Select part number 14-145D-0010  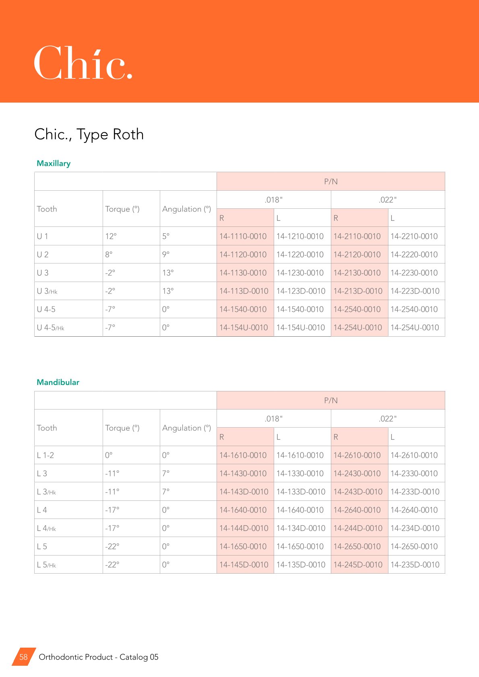[244, 565]
